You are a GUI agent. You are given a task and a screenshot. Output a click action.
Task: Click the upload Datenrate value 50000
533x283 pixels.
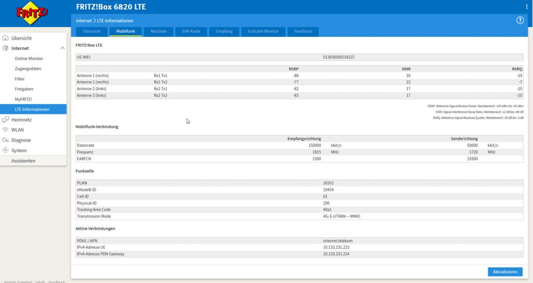click(472, 145)
